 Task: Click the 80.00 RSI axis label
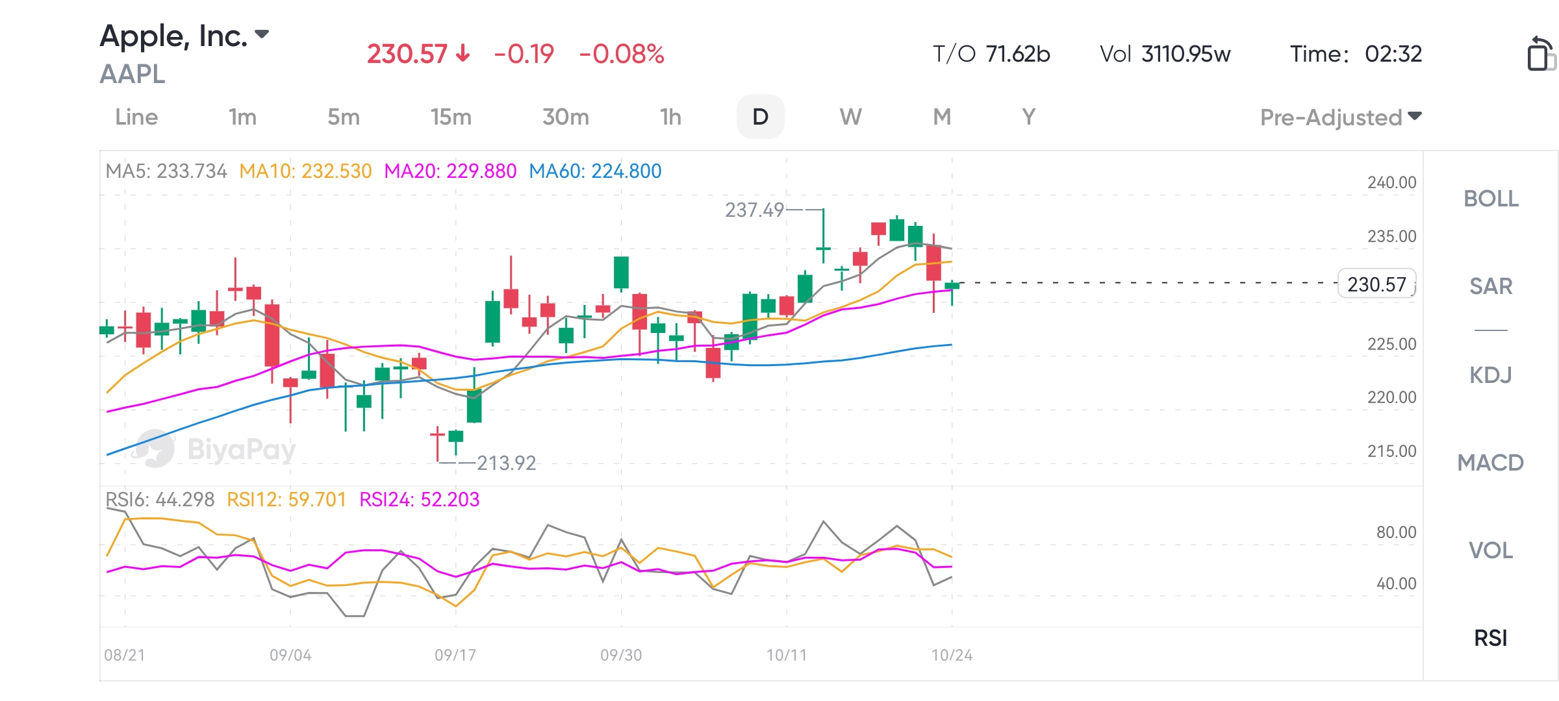[1397, 533]
